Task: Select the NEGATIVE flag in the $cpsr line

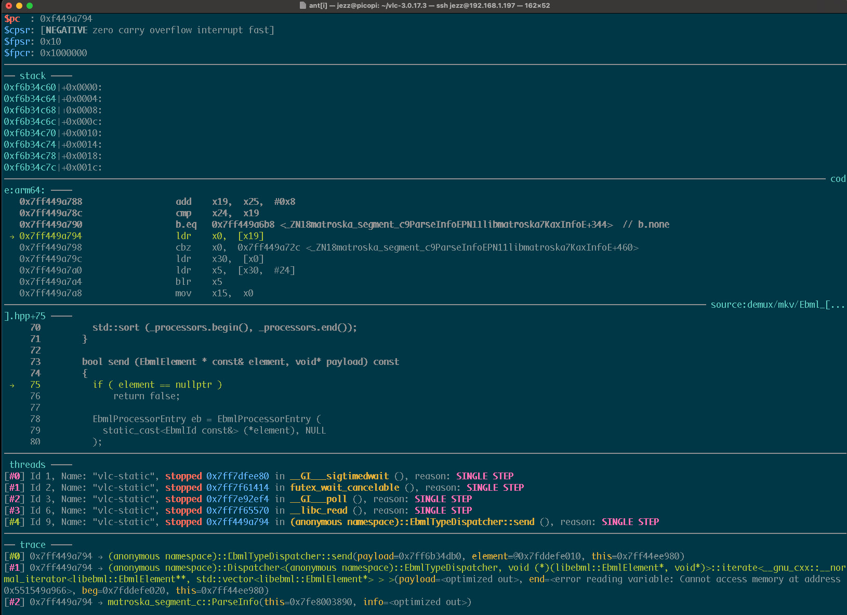Action: pyautogui.click(x=67, y=30)
